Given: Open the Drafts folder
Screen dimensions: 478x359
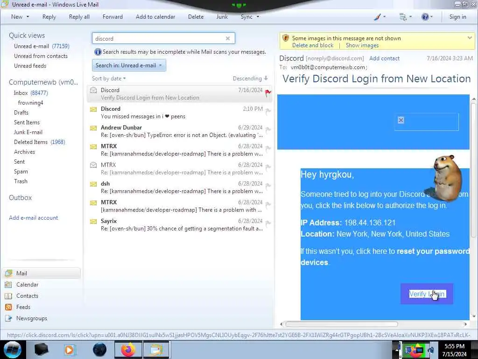Looking at the screenshot, I should [x=21, y=113].
